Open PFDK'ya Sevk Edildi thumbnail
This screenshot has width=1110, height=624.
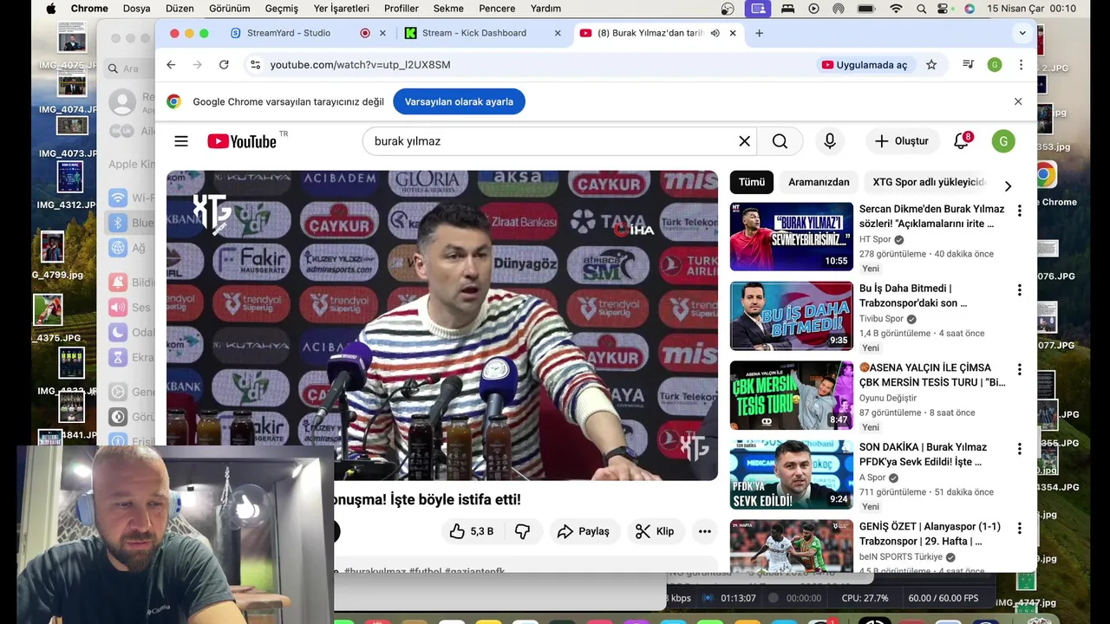tap(791, 475)
